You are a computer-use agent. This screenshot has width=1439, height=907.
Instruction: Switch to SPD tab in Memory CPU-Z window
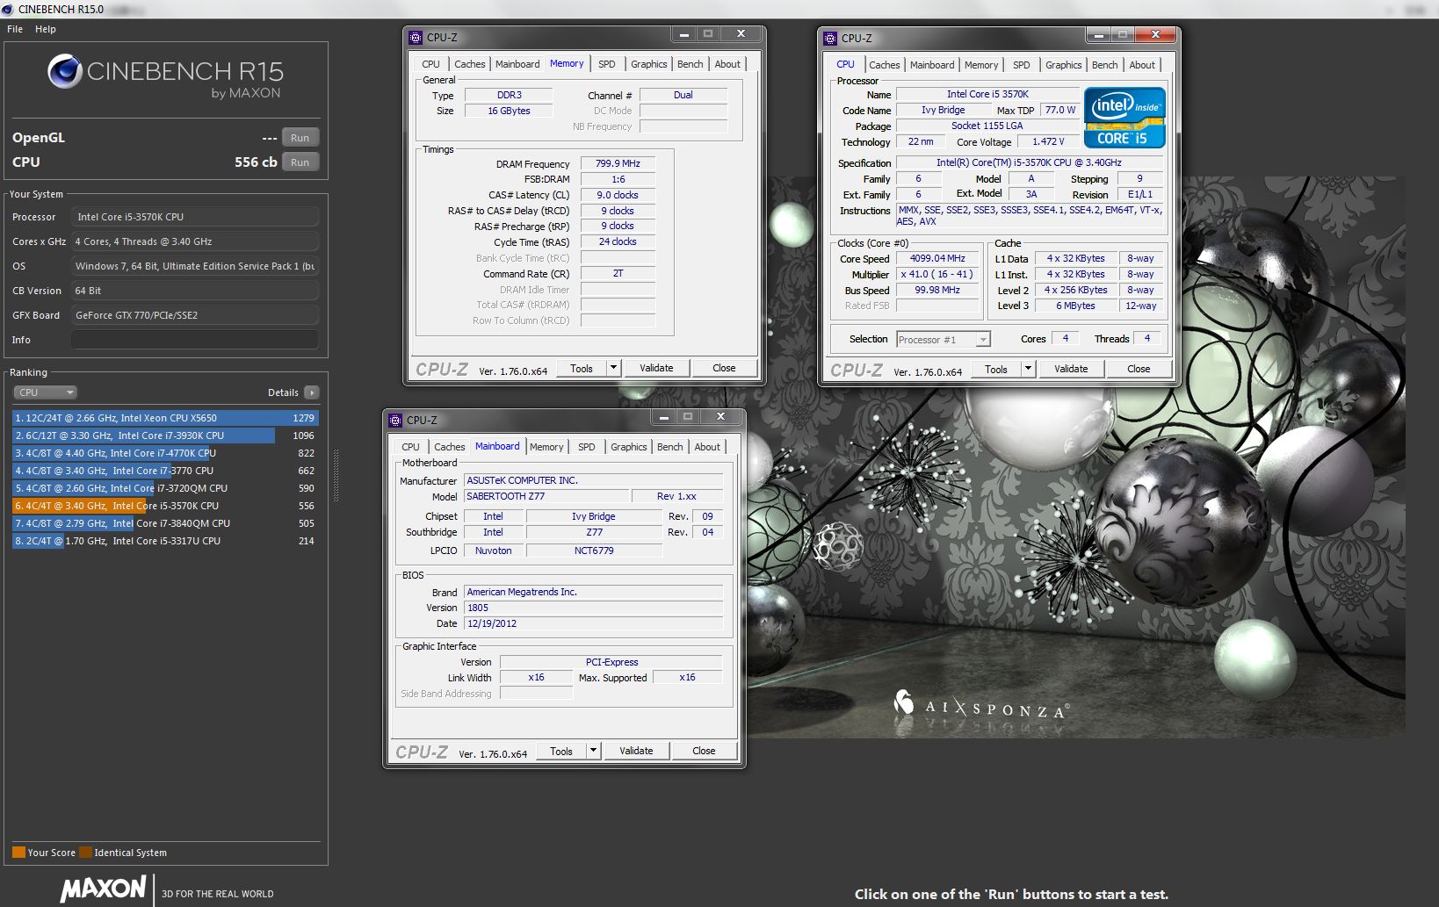(x=607, y=64)
